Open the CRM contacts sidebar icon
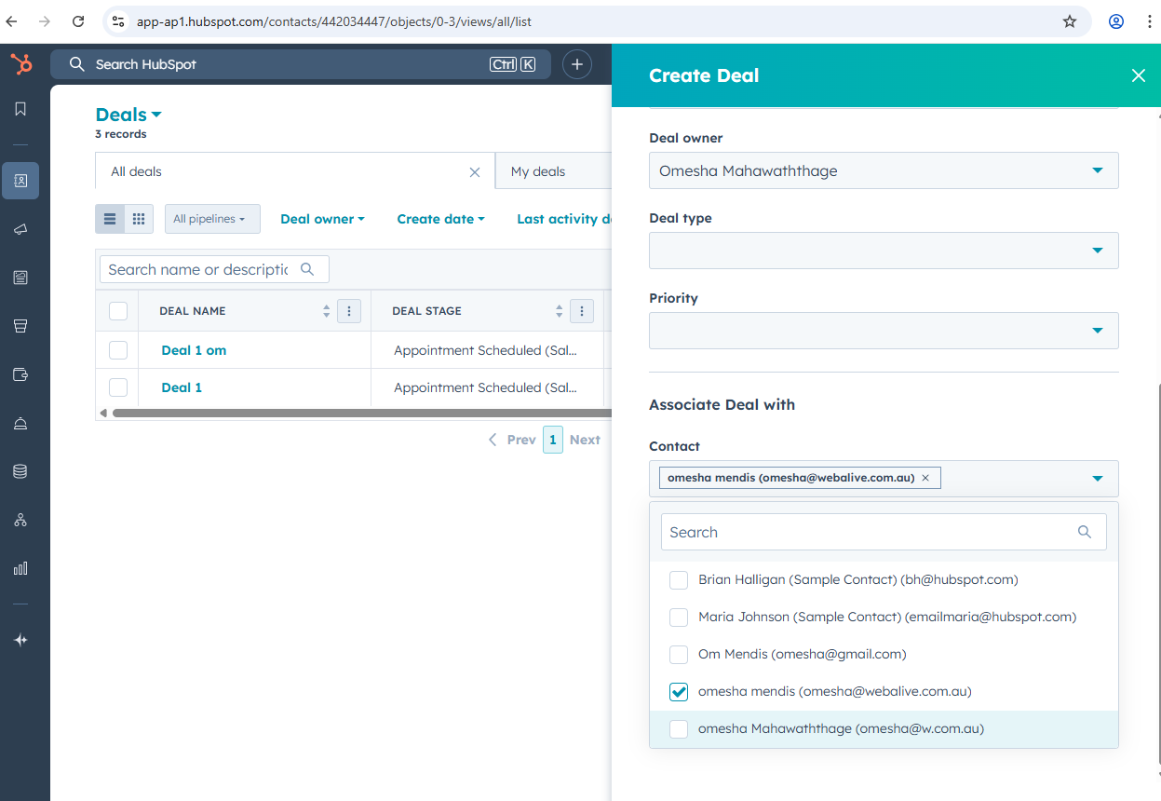The height and width of the screenshot is (801, 1161). 20,181
